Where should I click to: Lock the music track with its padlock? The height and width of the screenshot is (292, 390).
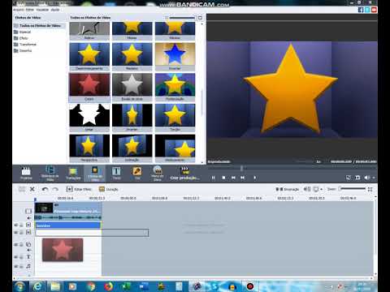pos(21,266)
